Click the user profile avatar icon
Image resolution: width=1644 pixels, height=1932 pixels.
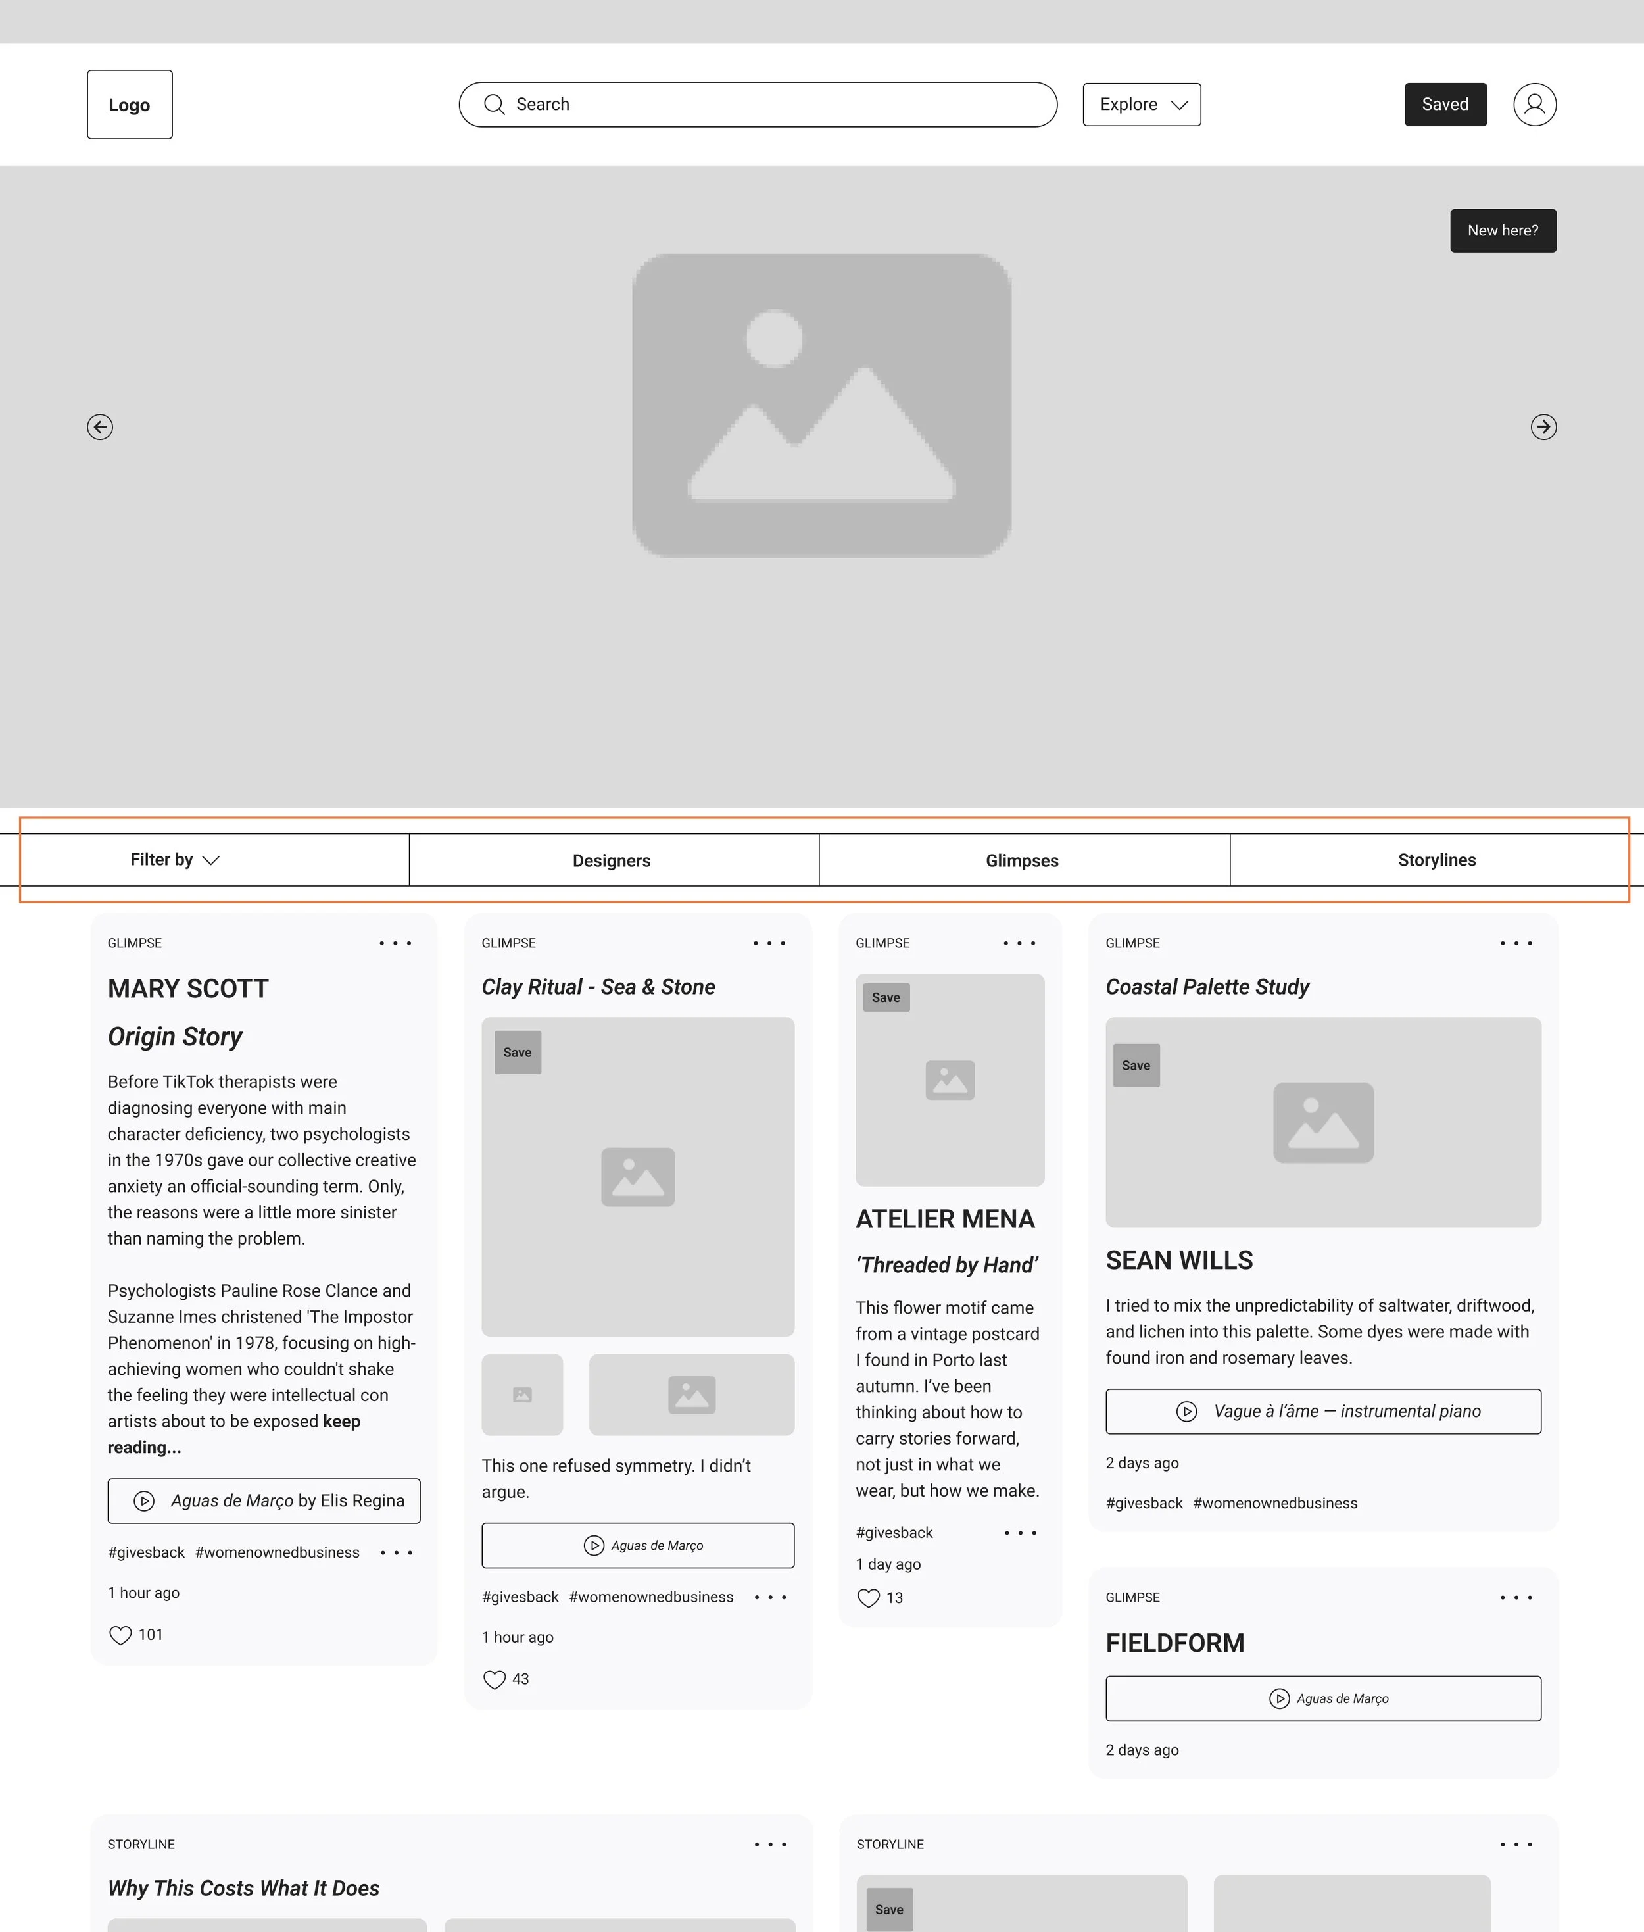[x=1534, y=105]
